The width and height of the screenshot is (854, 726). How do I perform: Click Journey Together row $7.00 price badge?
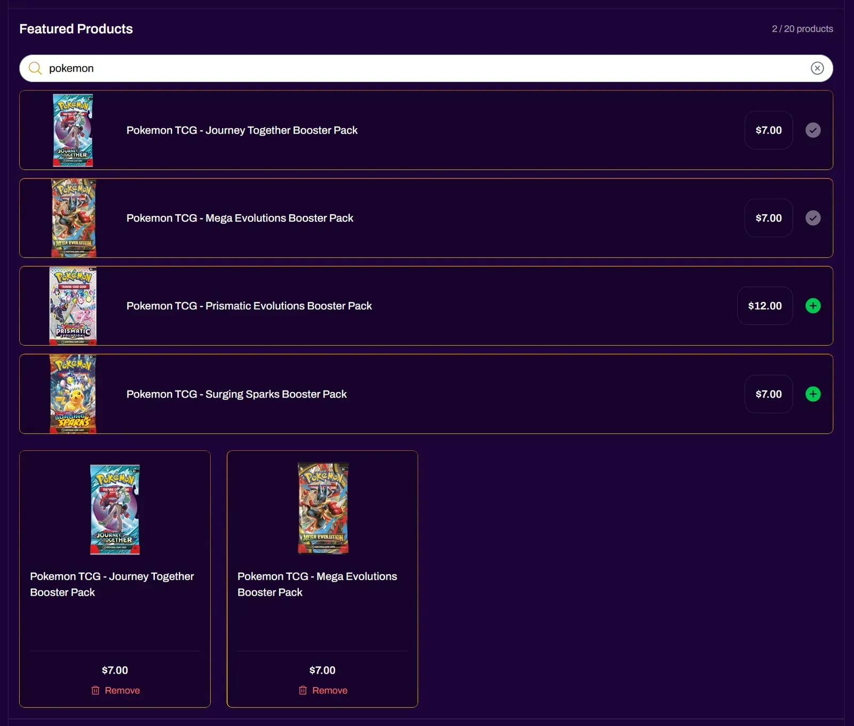click(769, 130)
